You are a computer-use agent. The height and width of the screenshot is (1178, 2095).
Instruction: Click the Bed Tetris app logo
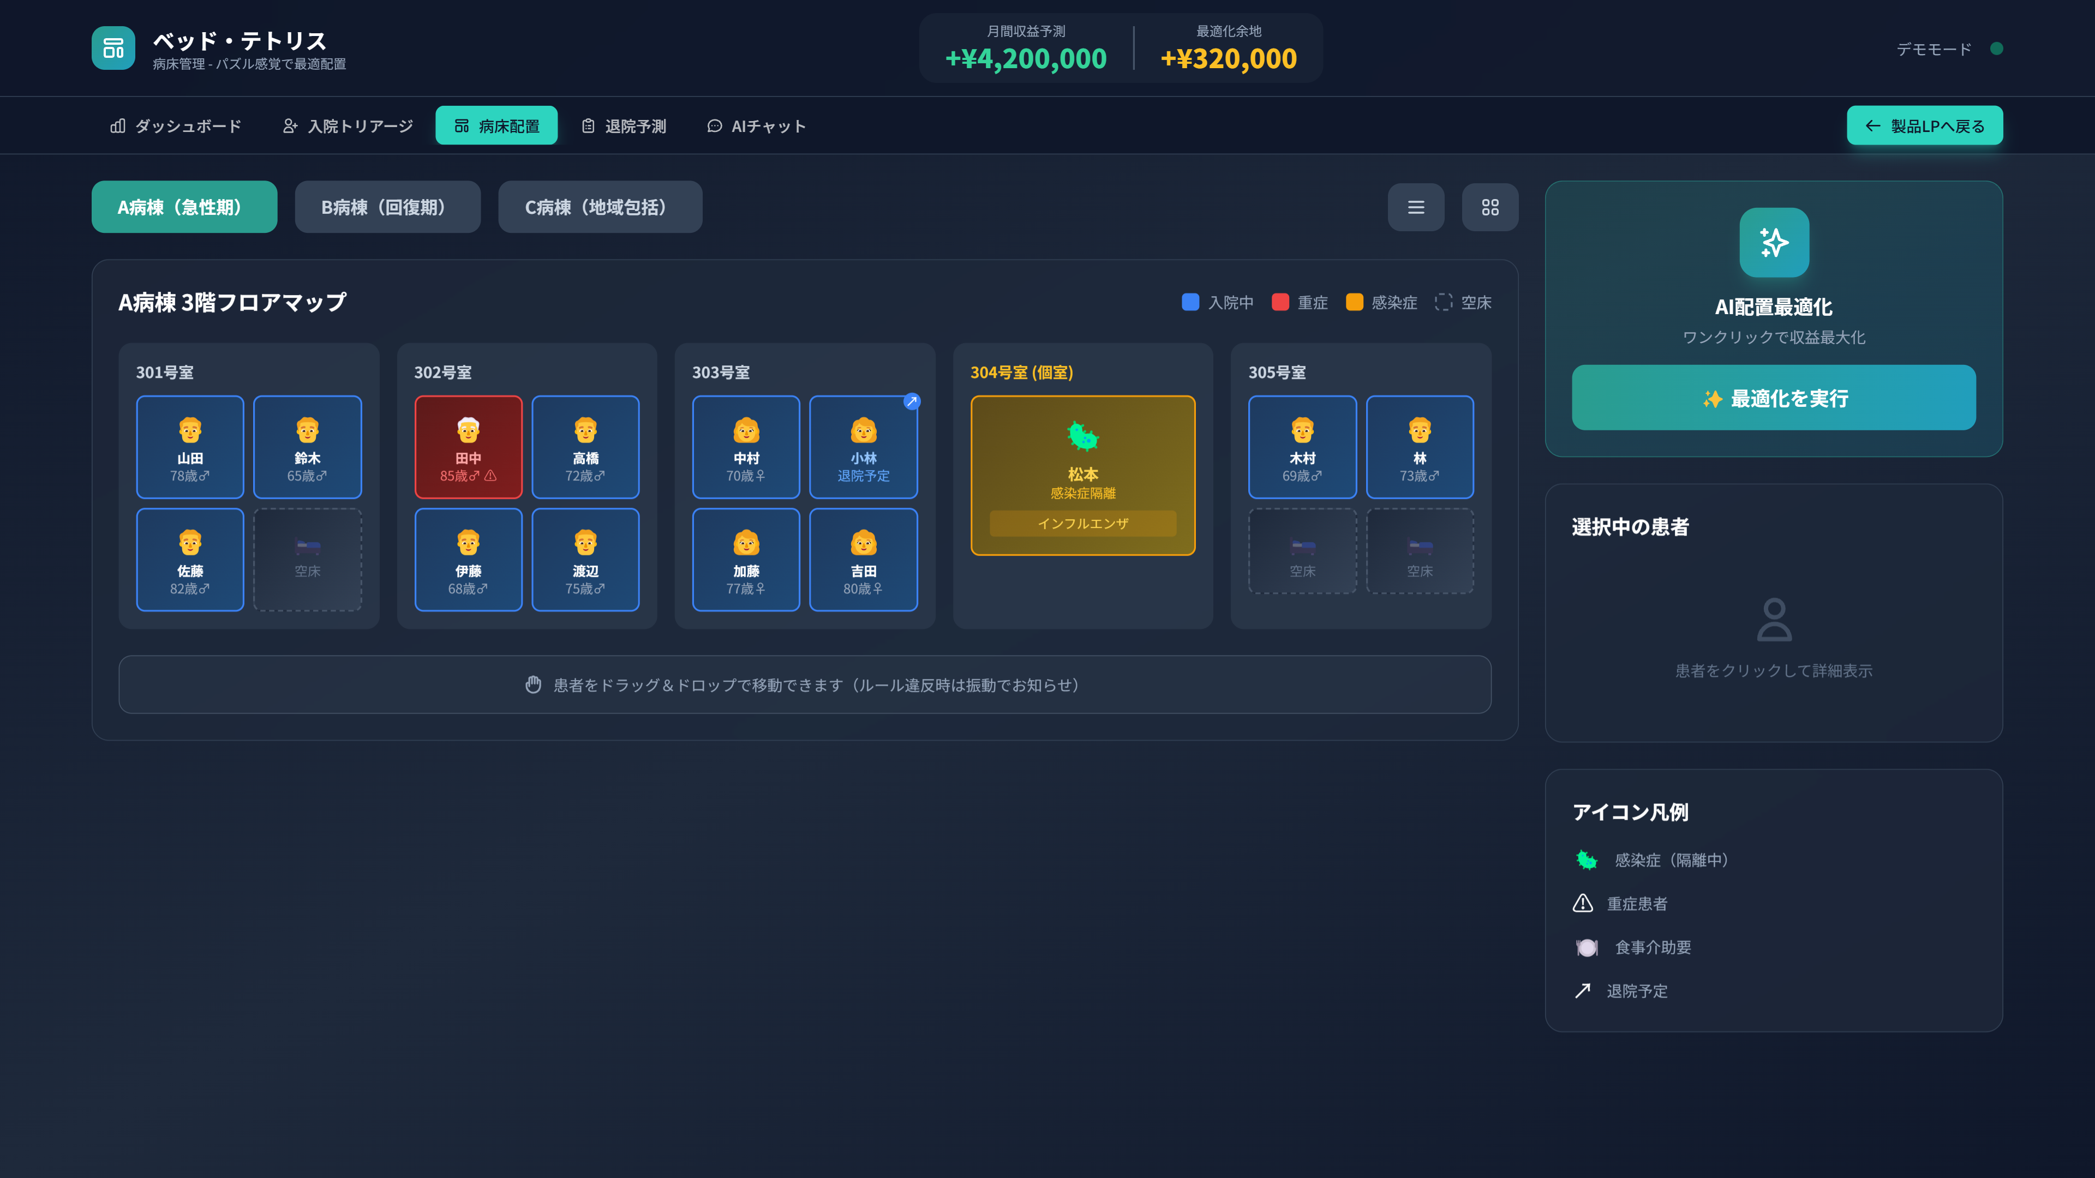113,49
